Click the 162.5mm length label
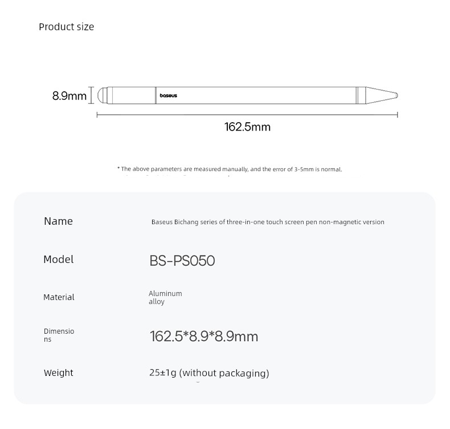The height and width of the screenshot is (429, 450). point(247,127)
